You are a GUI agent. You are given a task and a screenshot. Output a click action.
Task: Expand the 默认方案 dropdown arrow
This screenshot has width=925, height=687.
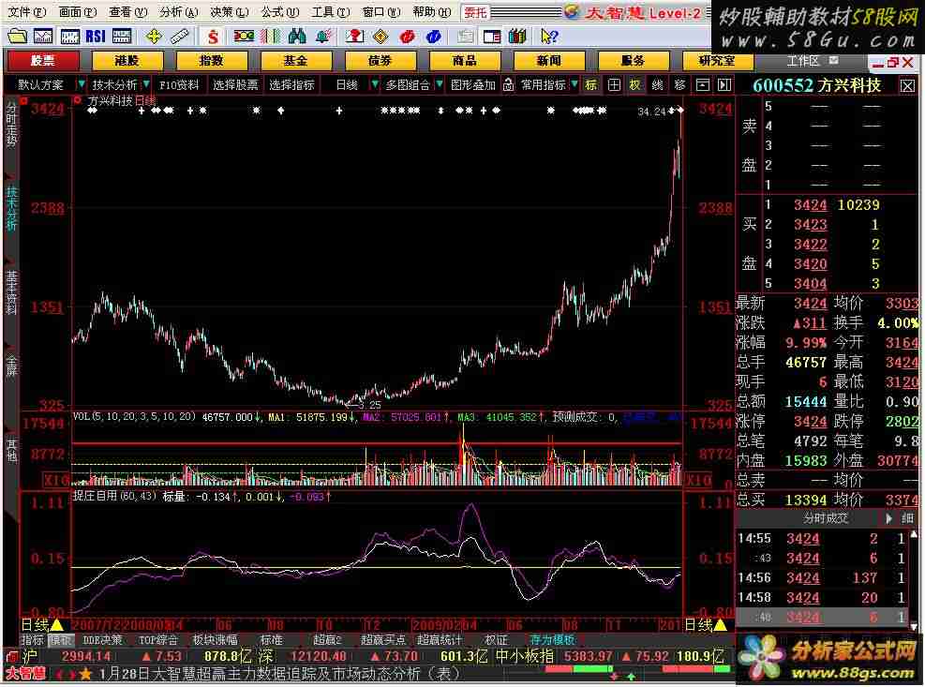point(81,84)
